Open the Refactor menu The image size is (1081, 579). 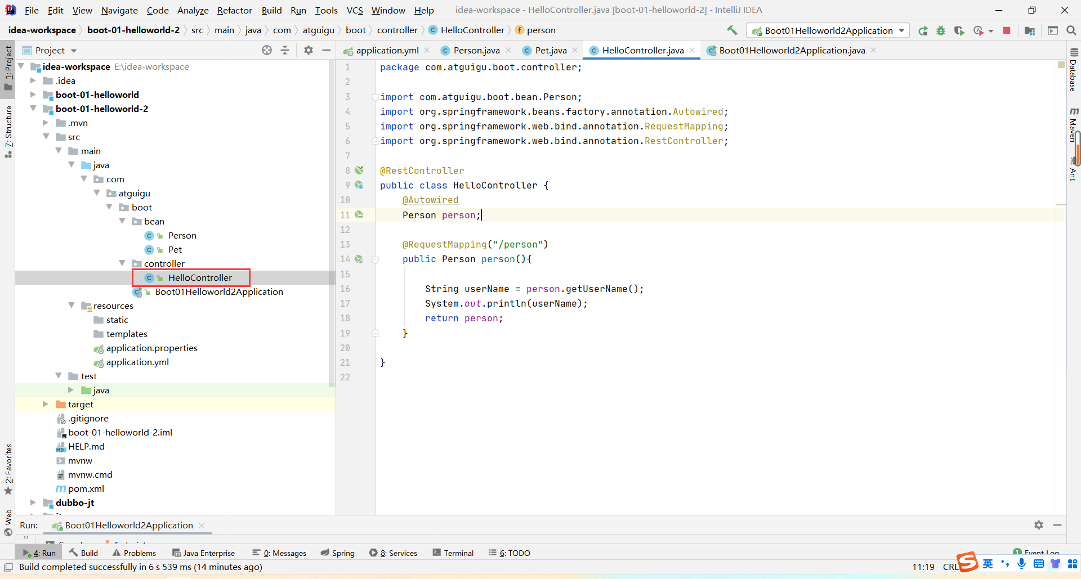coord(234,10)
